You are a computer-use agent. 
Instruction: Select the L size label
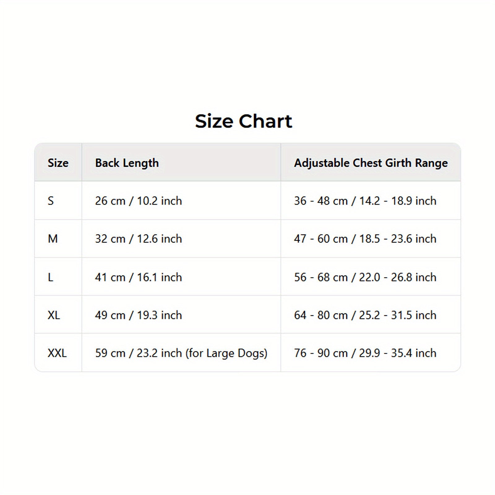click(x=50, y=277)
